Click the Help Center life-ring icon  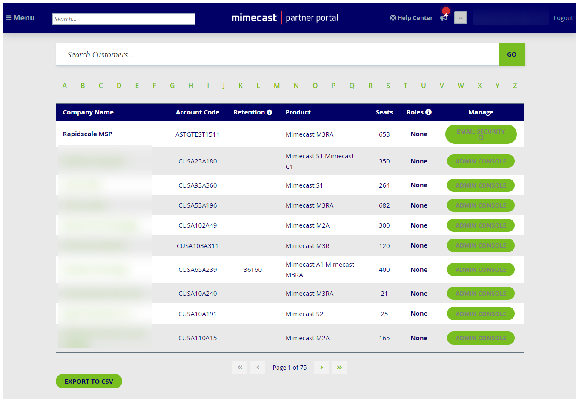pos(393,17)
